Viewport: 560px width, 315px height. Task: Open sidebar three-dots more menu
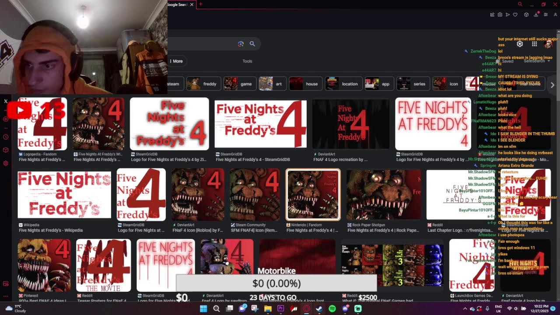(6, 296)
